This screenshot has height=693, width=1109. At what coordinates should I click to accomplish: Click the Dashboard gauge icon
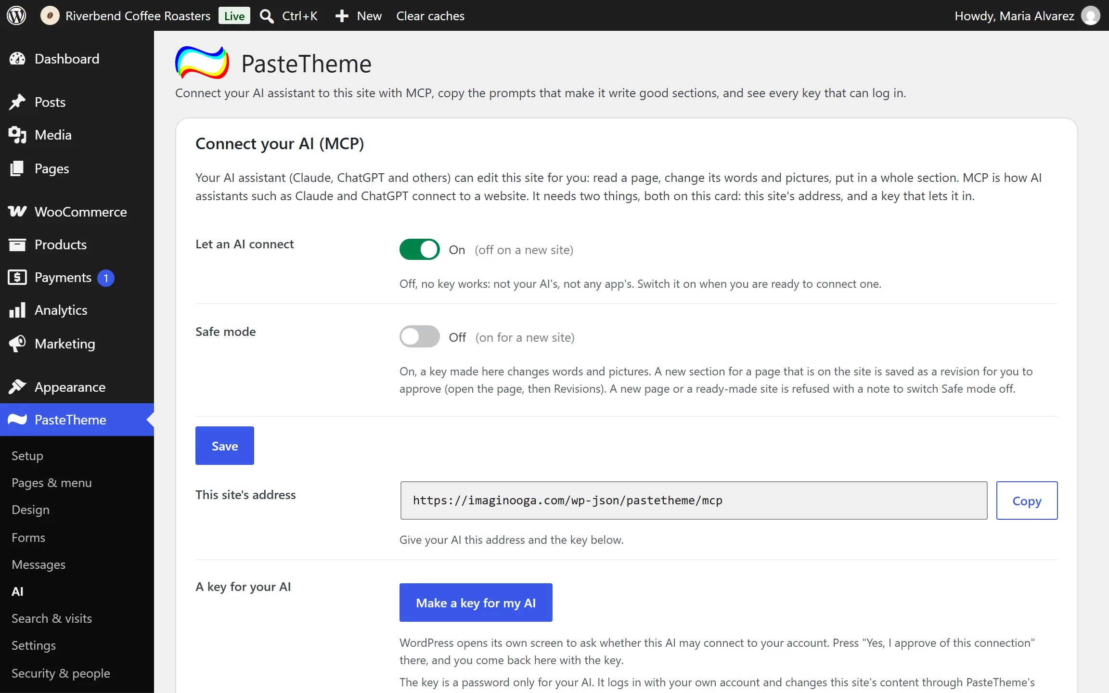[17, 59]
